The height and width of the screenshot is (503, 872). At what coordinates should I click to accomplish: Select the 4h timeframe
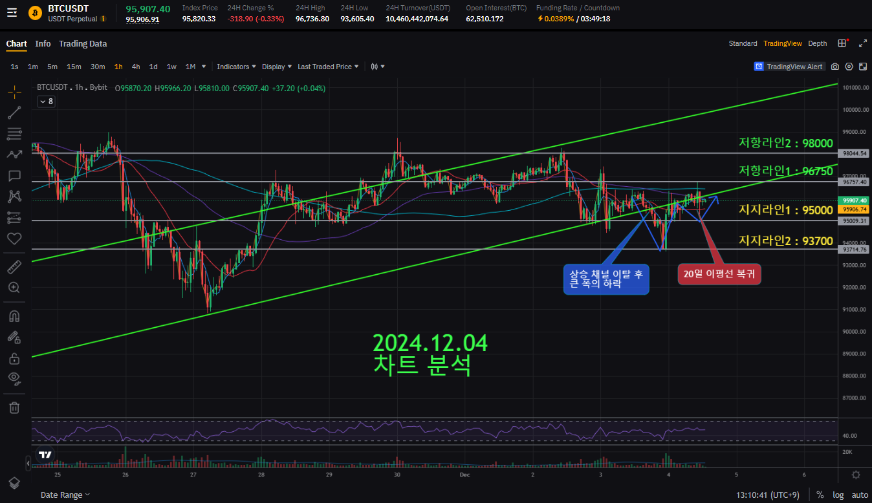(136, 67)
